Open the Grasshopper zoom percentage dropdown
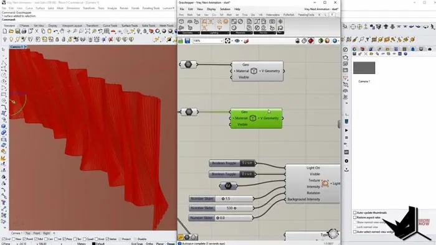Viewport: 436px width, 245px height. (x=222, y=41)
